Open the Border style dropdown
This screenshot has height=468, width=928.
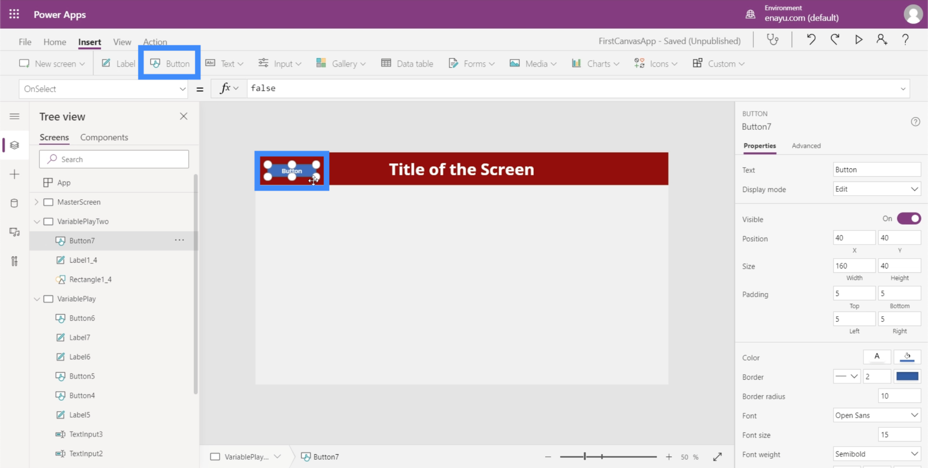tap(847, 376)
